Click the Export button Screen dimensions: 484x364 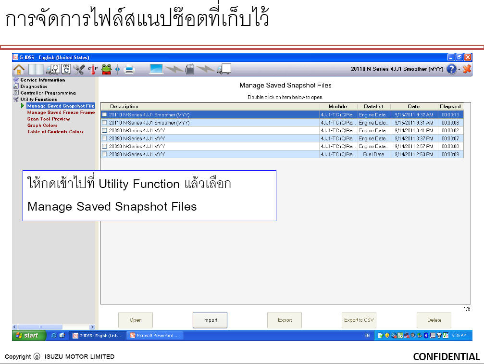[285, 320]
